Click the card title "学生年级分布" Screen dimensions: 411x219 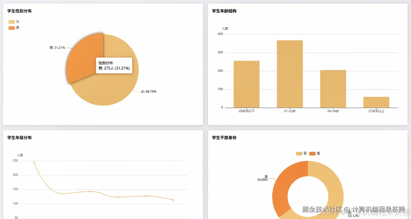pyautogui.click(x=19, y=138)
